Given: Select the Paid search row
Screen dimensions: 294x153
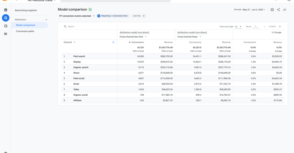Looking at the screenshot, I should (x=173, y=56).
